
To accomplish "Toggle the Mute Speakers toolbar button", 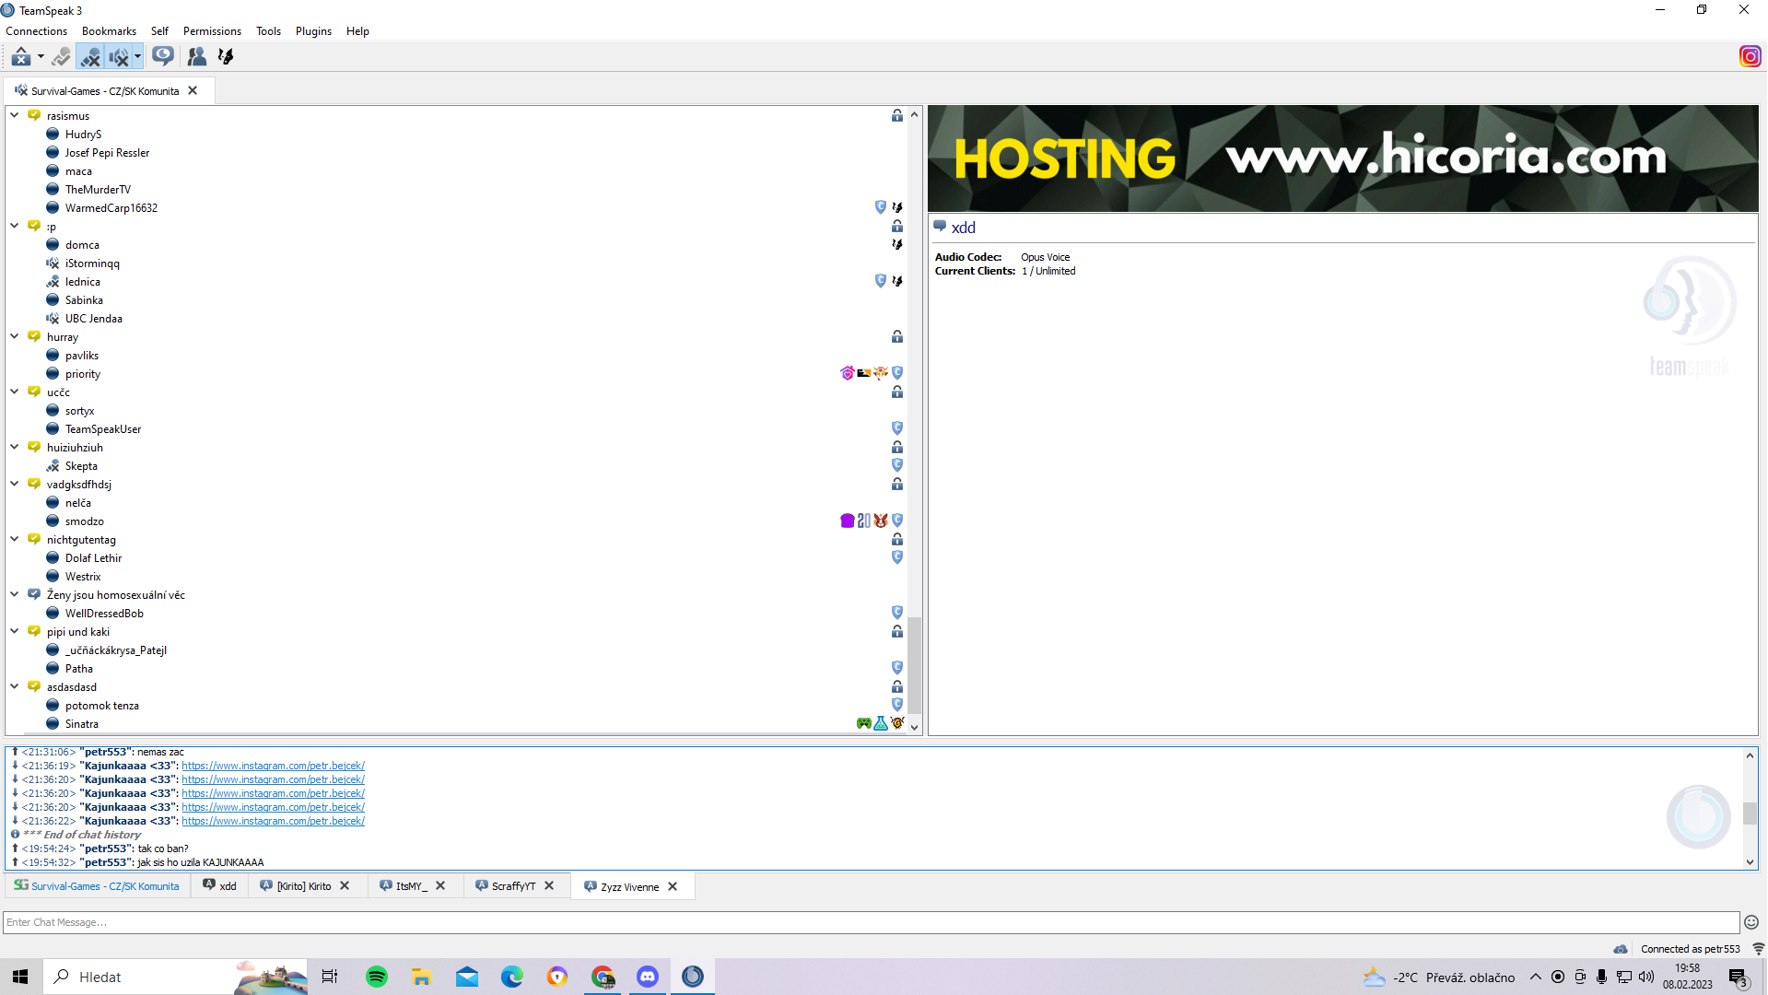I will [119, 57].
